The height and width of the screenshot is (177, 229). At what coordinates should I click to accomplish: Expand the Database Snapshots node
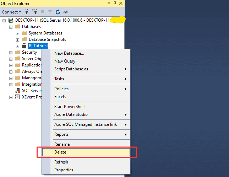17,40
